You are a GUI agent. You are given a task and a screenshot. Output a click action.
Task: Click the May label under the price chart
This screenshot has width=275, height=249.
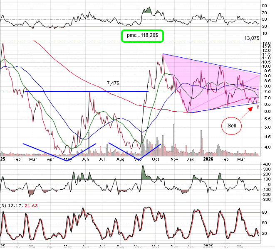point(68,159)
